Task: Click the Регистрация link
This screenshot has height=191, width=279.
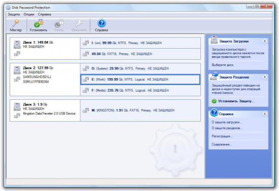Action: click(222, 136)
